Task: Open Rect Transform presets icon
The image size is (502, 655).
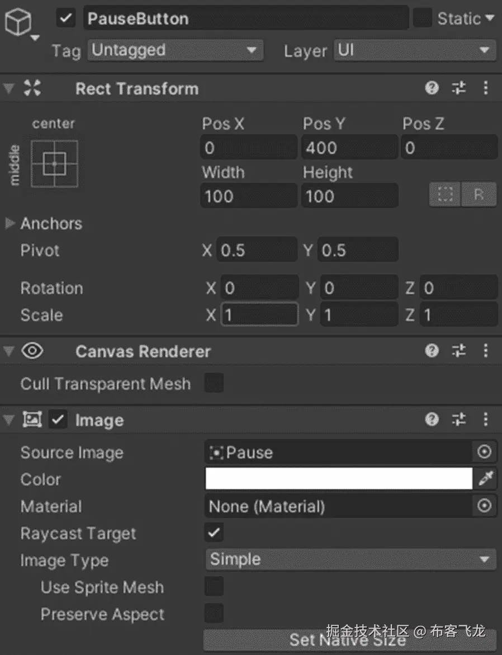Action: (459, 88)
